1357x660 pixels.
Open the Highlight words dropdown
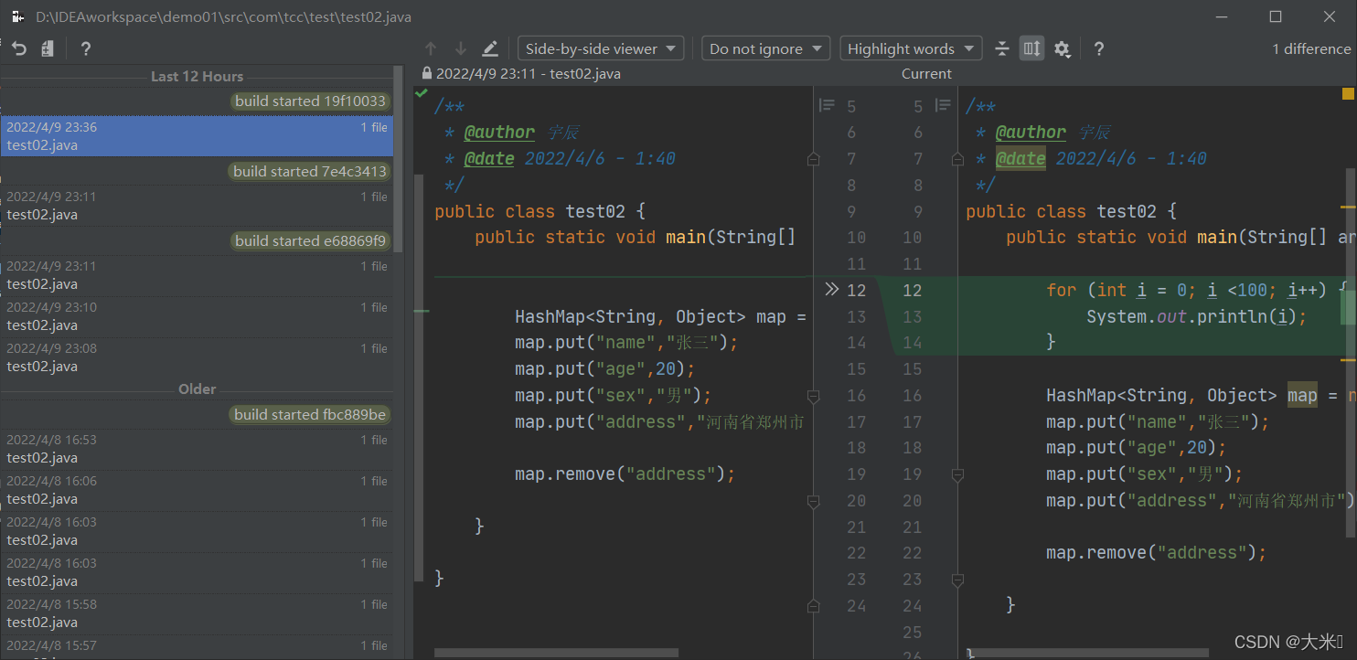tap(911, 48)
